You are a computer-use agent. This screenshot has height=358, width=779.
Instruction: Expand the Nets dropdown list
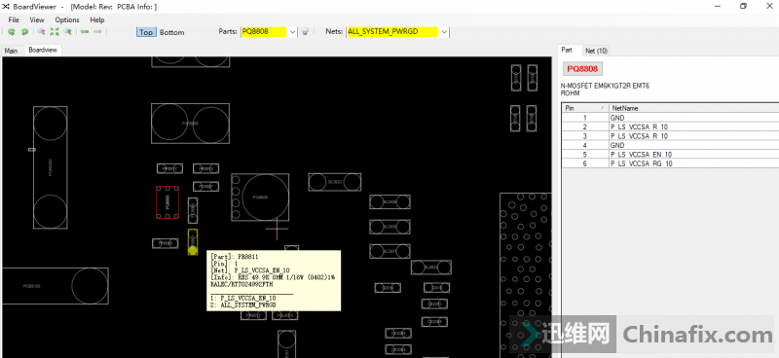point(444,32)
